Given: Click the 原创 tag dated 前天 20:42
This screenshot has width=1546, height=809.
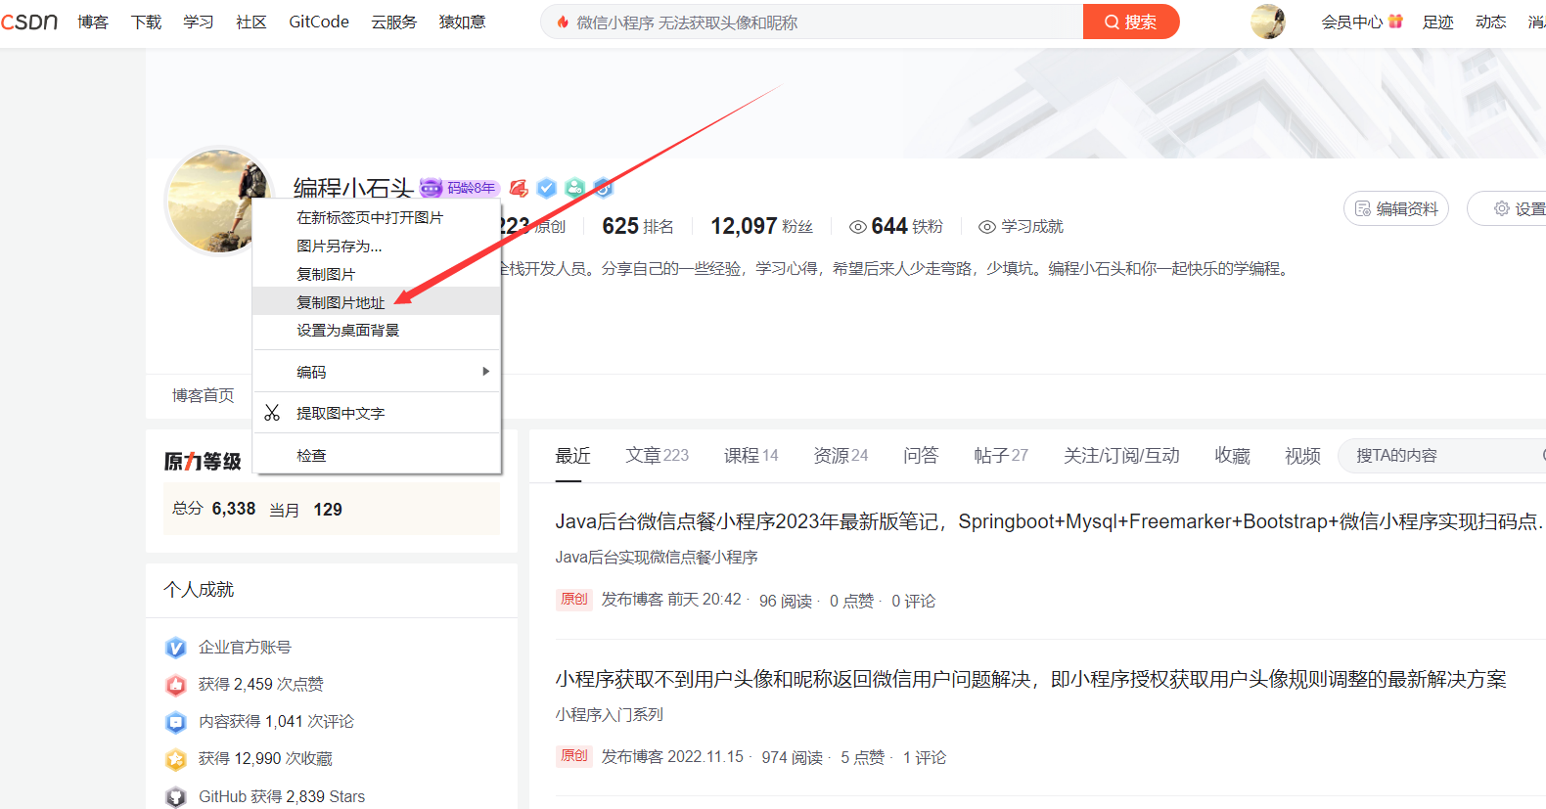Looking at the screenshot, I should pyautogui.click(x=574, y=599).
